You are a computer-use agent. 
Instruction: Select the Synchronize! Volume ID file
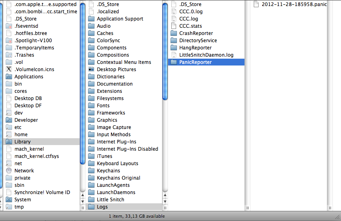(41, 192)
